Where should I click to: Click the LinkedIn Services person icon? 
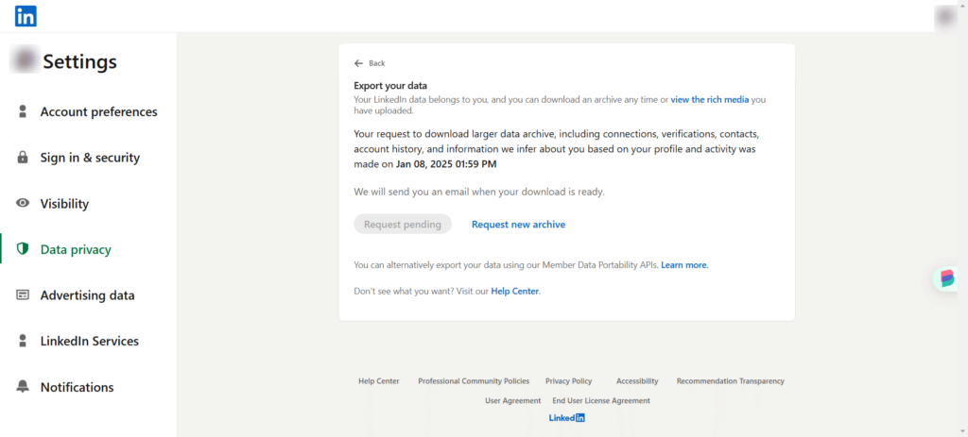(23, 341)
